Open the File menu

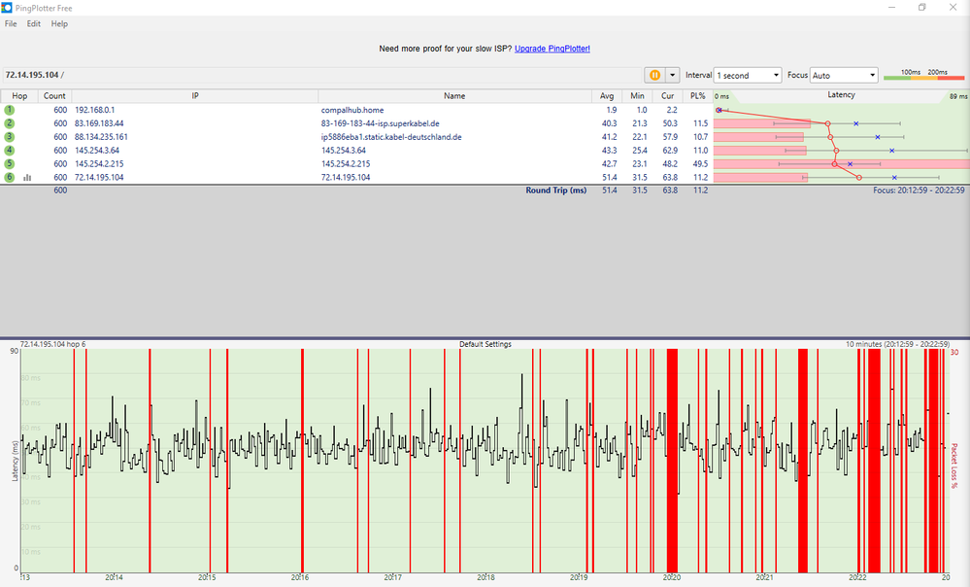coord(11,23)
